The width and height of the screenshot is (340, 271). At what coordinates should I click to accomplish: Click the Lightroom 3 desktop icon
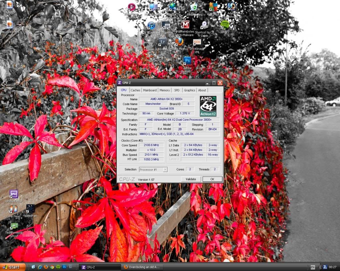click(x=162, y=42)
